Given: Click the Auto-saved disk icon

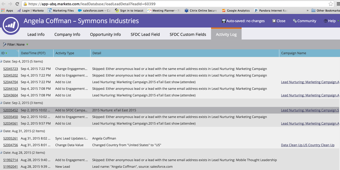Looking at the screenshot, I should (x=224, y=21).
